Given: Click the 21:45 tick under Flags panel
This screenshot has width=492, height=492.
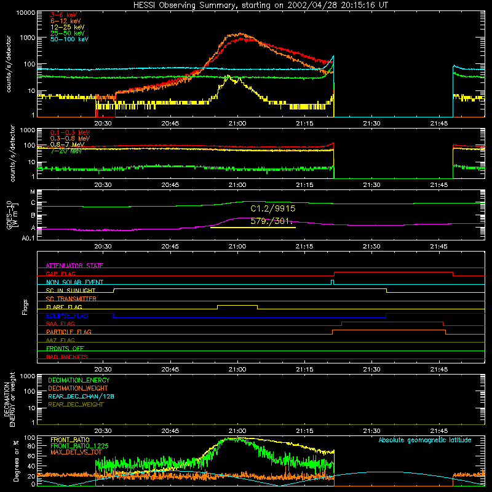Looking at the screenshot, I should (439, 370).
